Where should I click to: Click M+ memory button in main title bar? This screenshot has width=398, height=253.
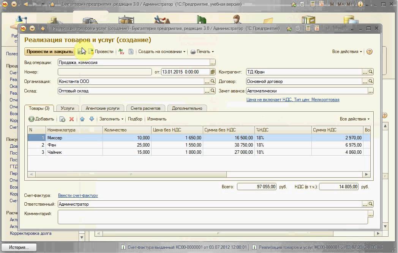[x=341, y=4]
